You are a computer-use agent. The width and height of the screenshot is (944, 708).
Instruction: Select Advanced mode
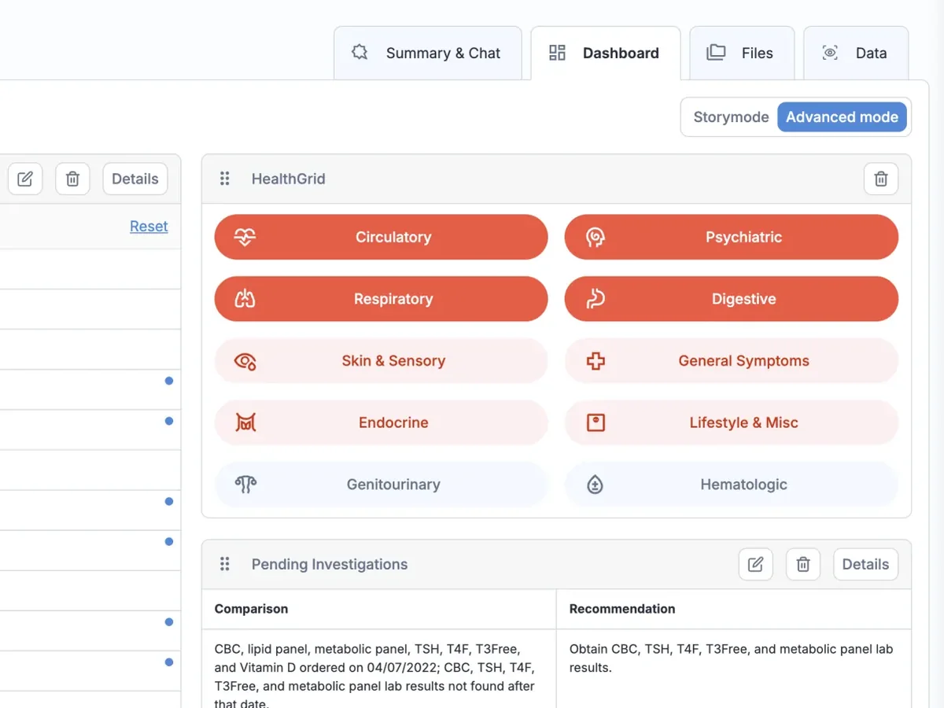coord(842,117)
